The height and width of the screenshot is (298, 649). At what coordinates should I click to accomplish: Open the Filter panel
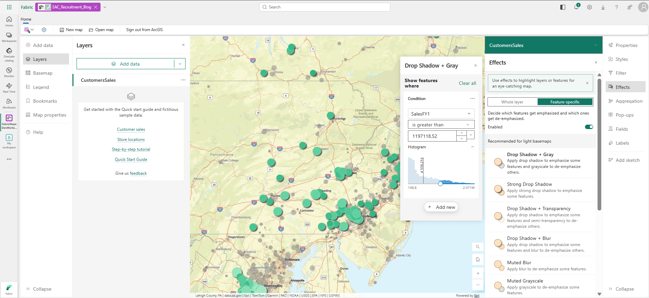(626, 73)
